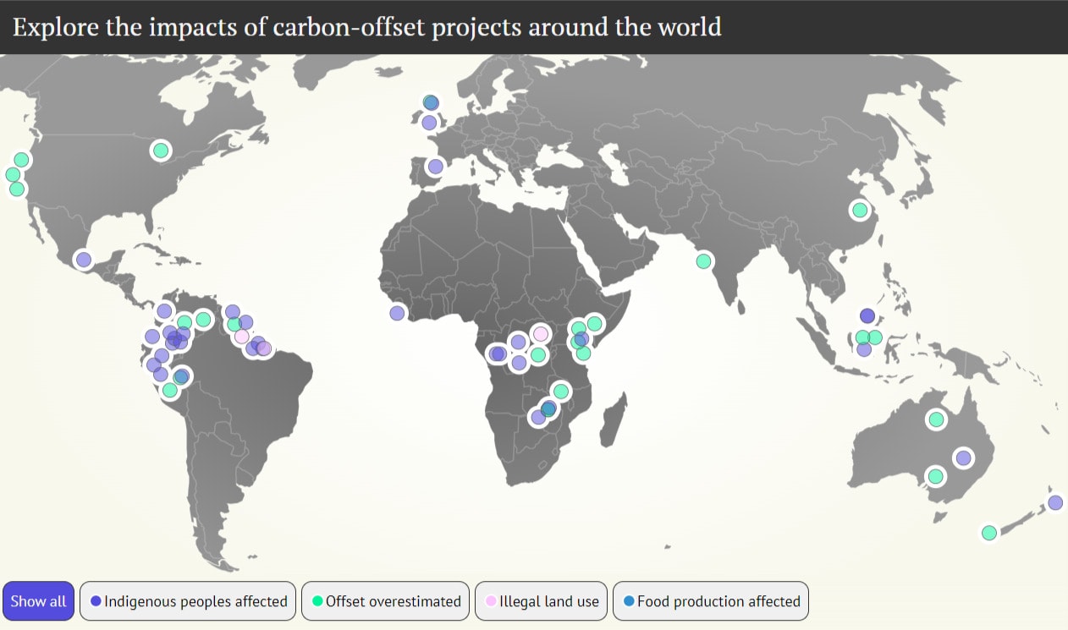
Task: Click the purple marker over Spain
Action: [435, 167]
